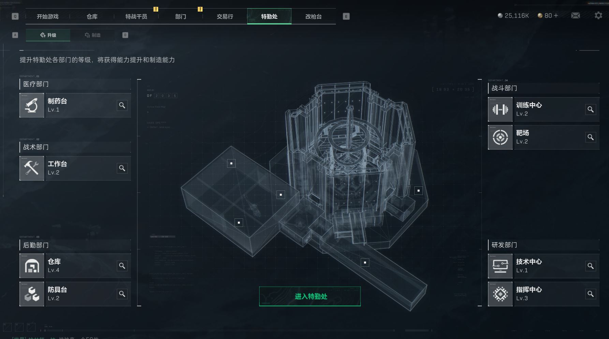Open the 防具台 cubes icon

[32, 294]
